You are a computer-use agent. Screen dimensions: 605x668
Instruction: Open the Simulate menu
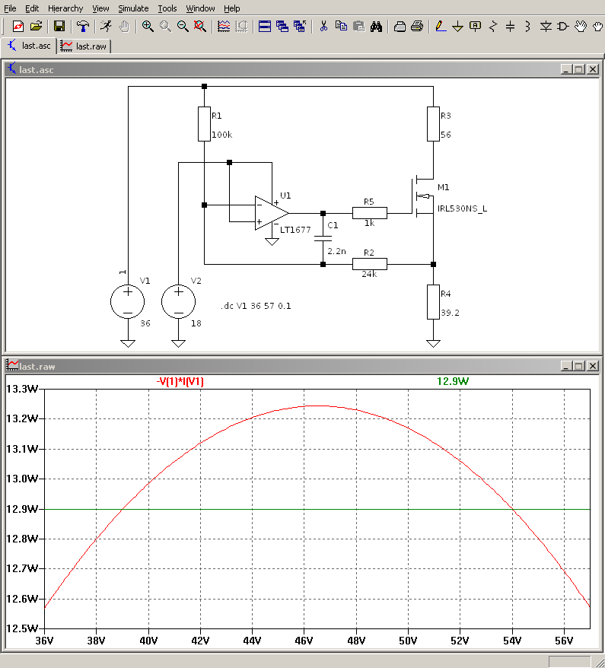(x=133, y=8)
